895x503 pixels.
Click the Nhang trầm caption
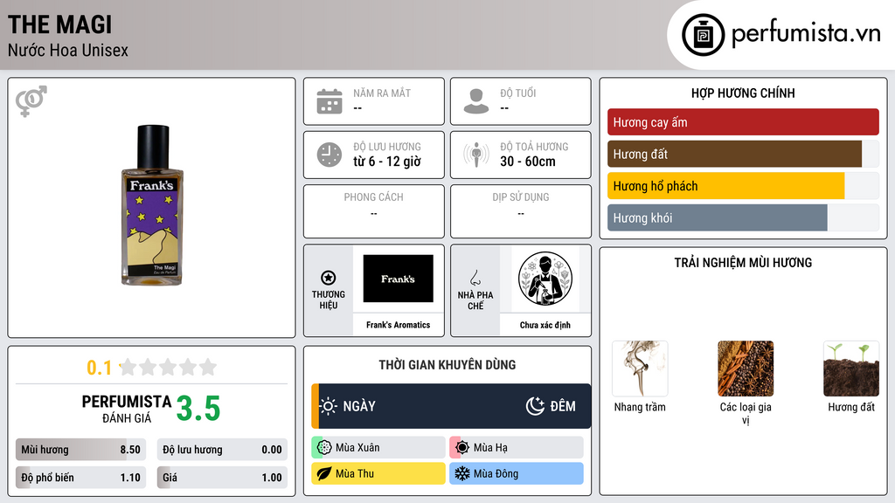[x=640, y=407]
